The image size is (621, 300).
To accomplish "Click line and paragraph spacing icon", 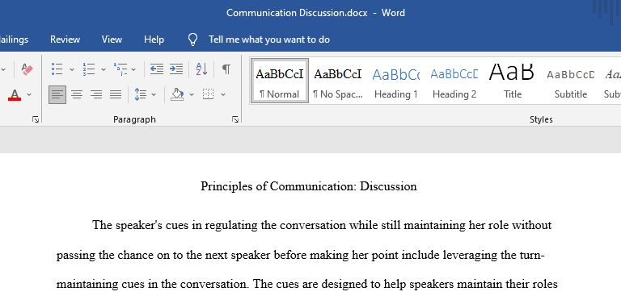I will click(141, 94).
